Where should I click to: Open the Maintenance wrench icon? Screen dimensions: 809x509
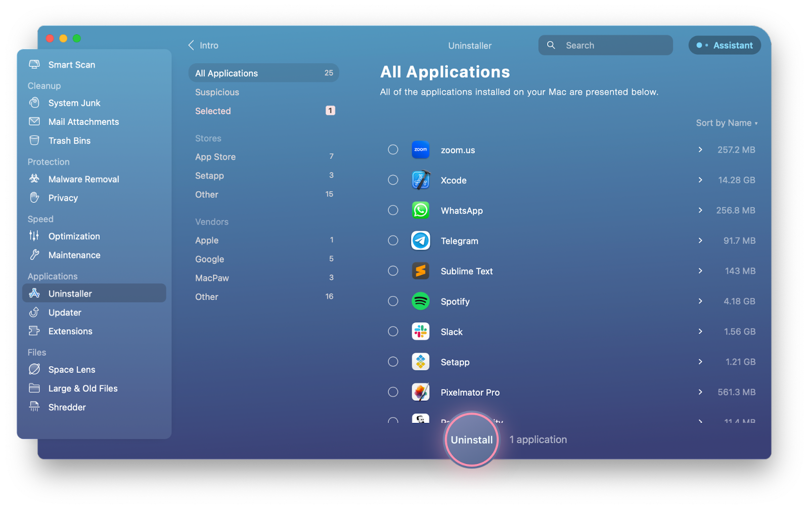[x=34, y=255]
